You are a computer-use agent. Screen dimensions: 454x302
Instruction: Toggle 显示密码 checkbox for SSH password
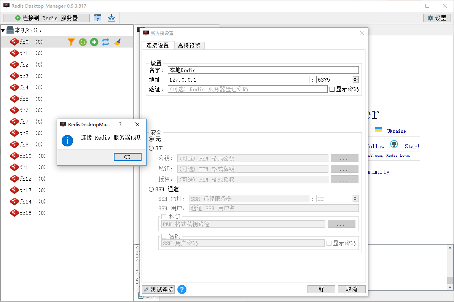329,243
